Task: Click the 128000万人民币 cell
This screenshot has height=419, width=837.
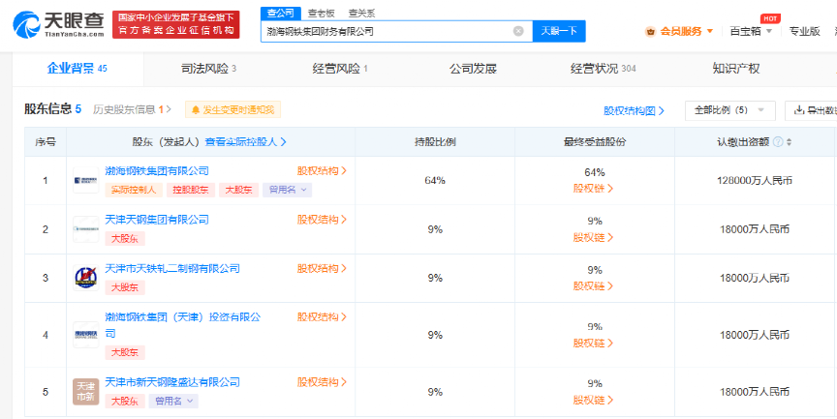Action: (x=755, y=181)
